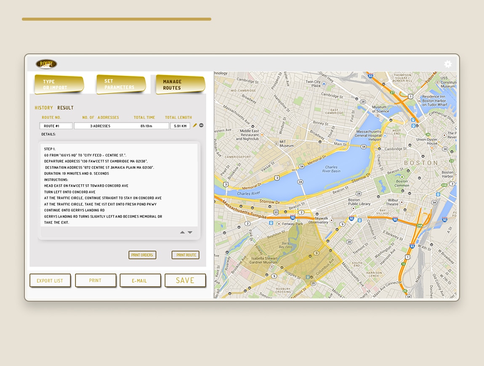Screen dimensions: 484x366
Task: Open settings via the gear icon
Action: [x=447, y=64]
